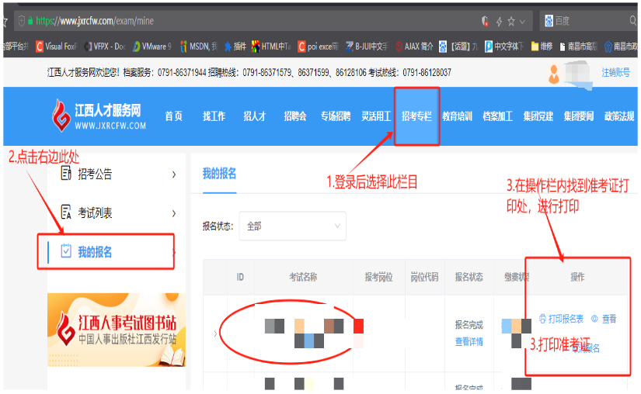Open 档案加工 navigation item
This screenshot has height=394, width=641.
tap(497, 116)
